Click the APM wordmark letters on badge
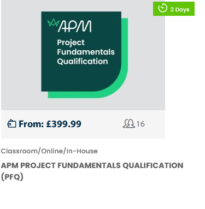Viewport: 205px width, 209px height. [x=75, y=26]
